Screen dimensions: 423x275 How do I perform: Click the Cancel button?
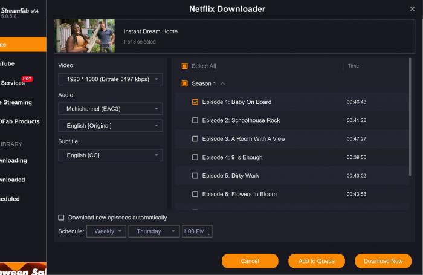click(250, 261)
